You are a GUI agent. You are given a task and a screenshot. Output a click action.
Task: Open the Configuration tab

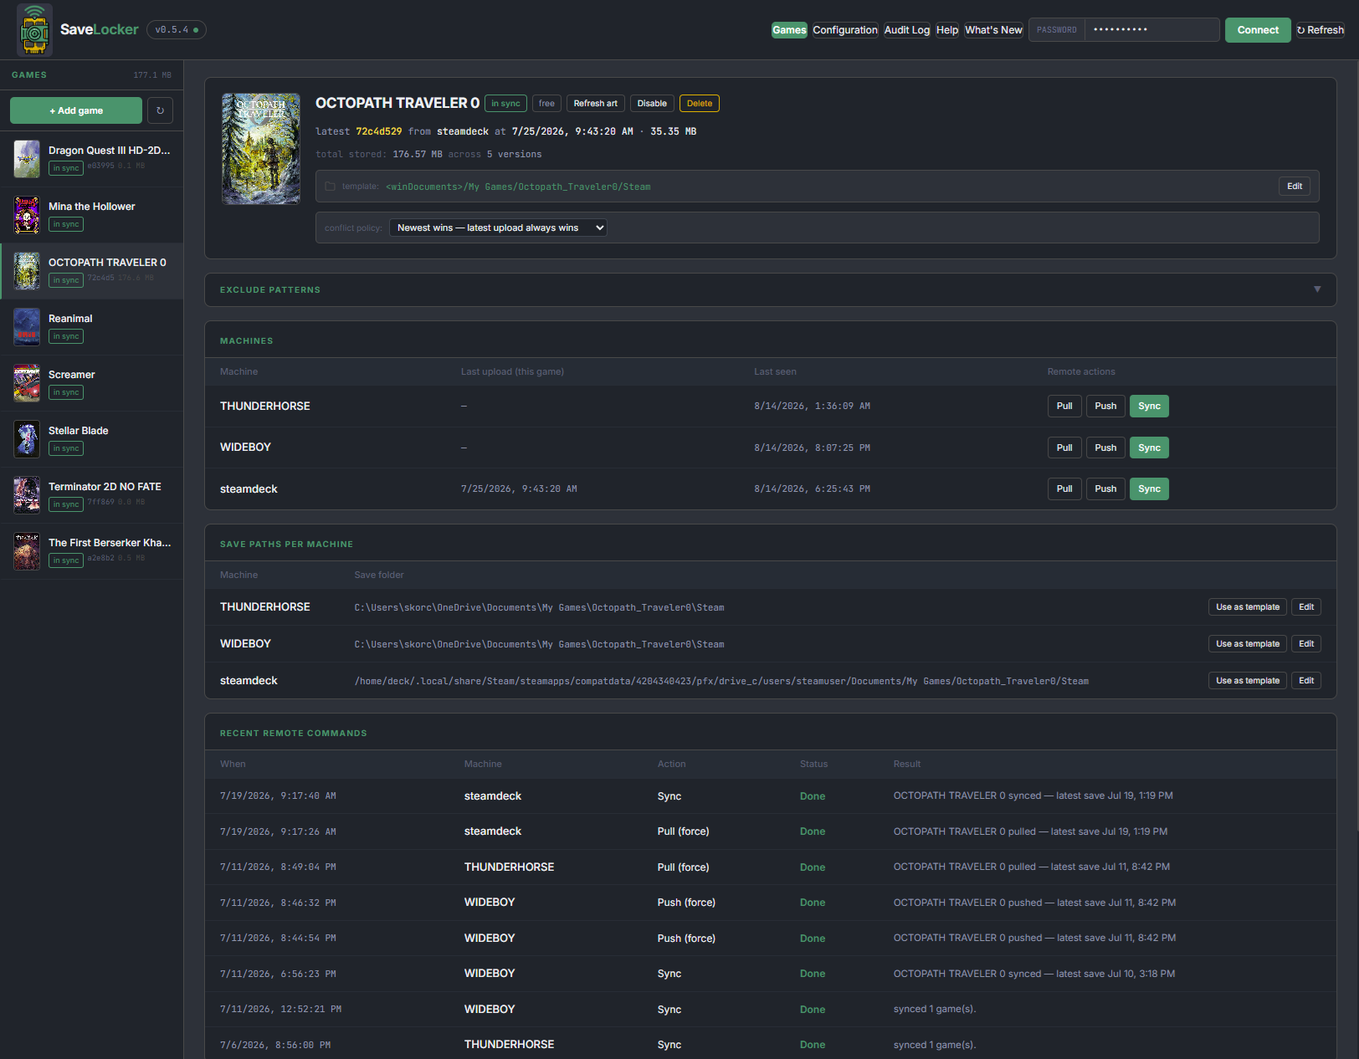845,30
